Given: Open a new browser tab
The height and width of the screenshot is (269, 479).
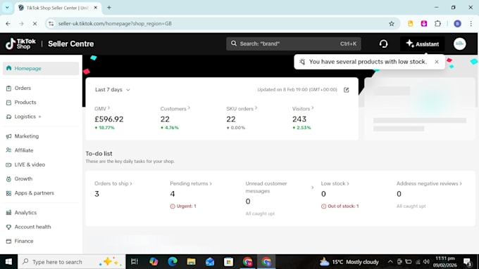Looking at the screenshot, I should 109,8.
